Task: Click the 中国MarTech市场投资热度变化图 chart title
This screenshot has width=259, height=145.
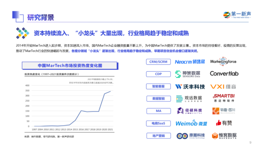Action: (70, 66)
